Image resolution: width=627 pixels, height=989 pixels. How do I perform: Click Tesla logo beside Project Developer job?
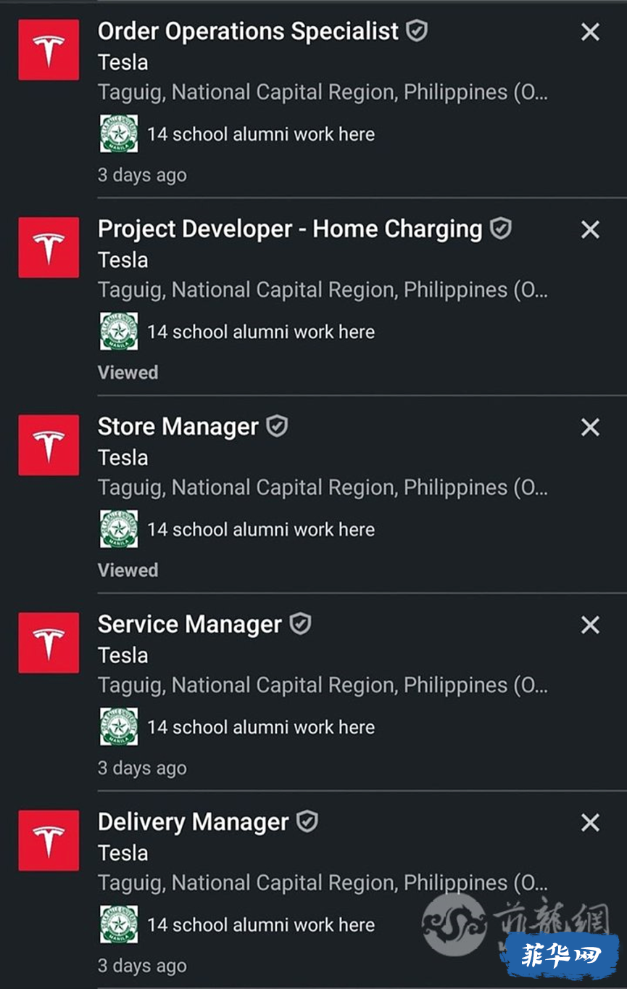49,247
